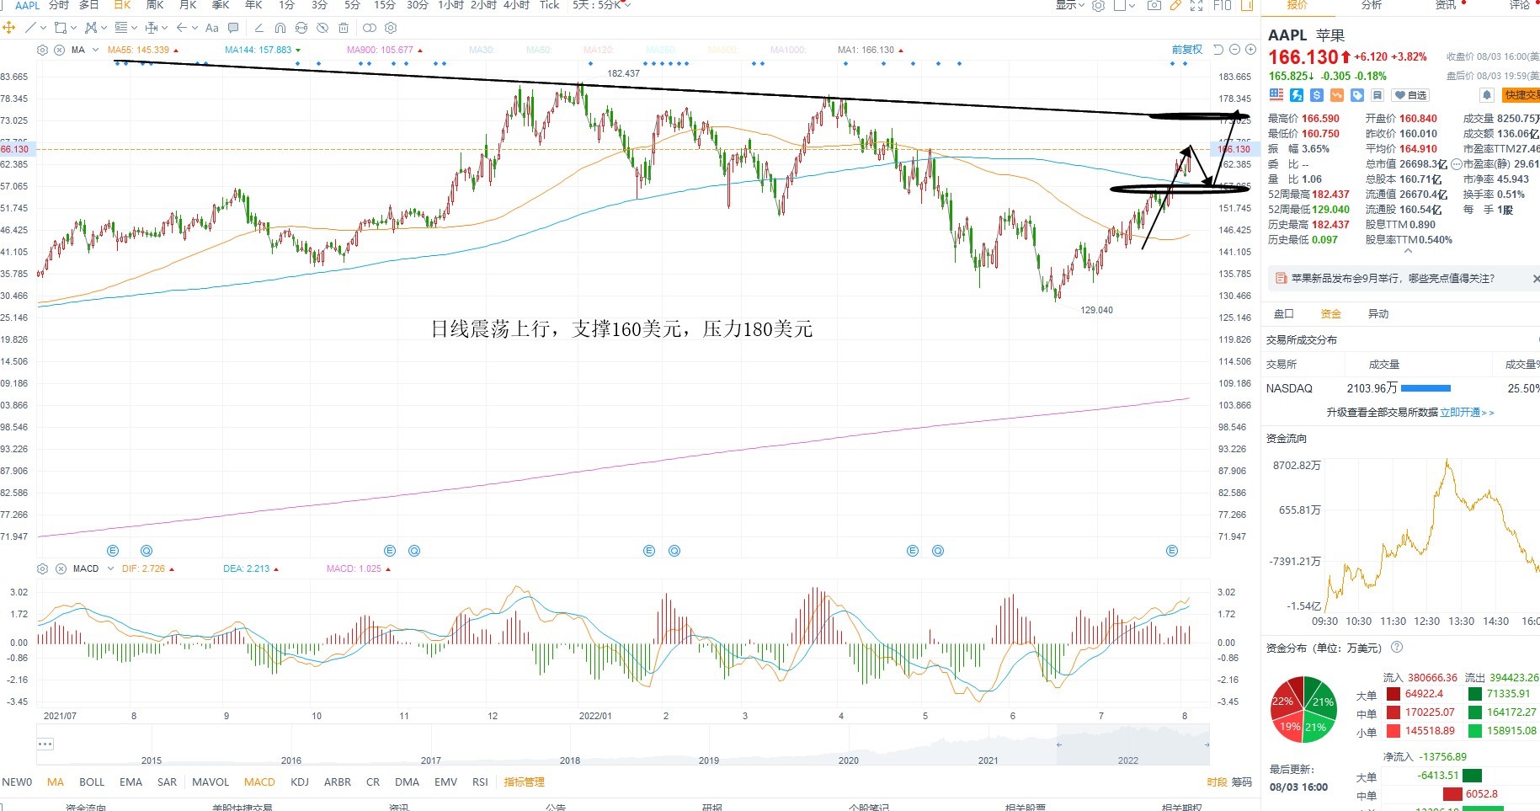Activate the pencil drawing mode icon

coord(1175,5)
